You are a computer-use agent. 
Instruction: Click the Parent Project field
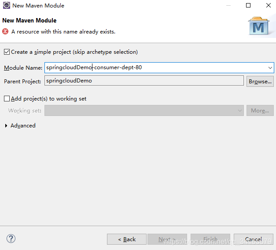pos(144,81)
